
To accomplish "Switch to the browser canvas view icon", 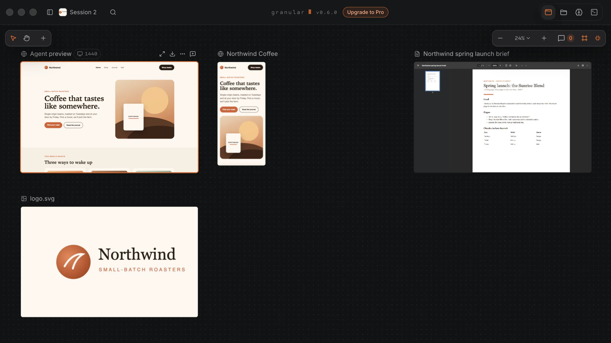I will (548, 12).
